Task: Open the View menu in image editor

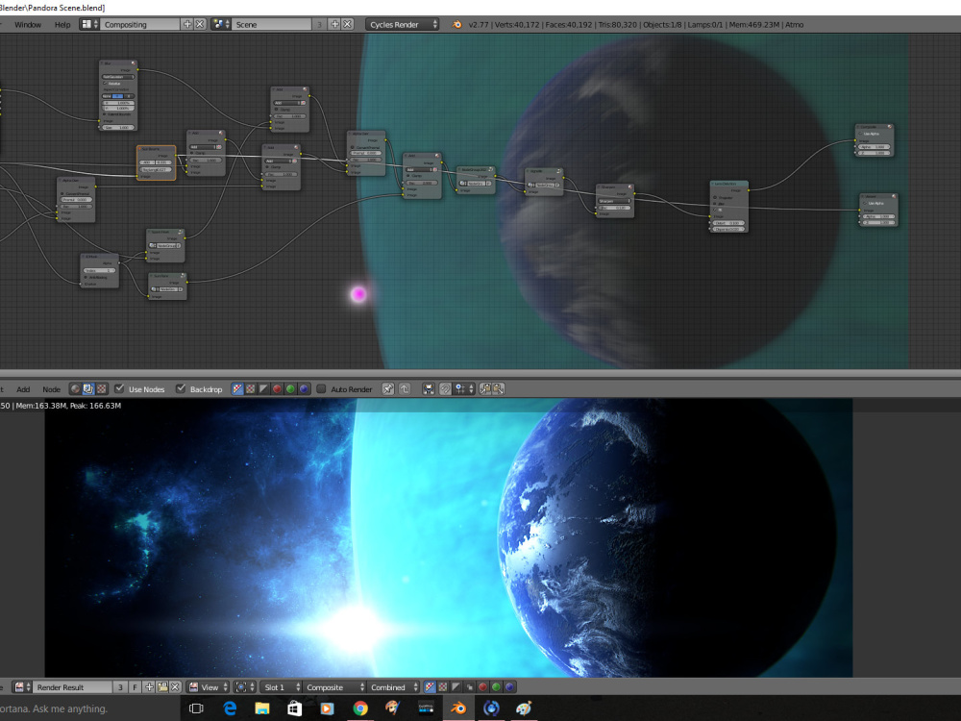Action: point(209,687)
